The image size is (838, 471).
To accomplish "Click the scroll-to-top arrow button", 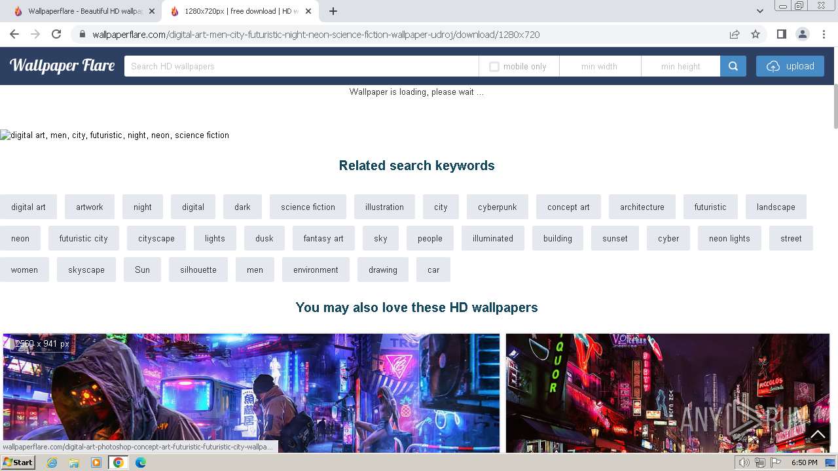I will (818, 434).
